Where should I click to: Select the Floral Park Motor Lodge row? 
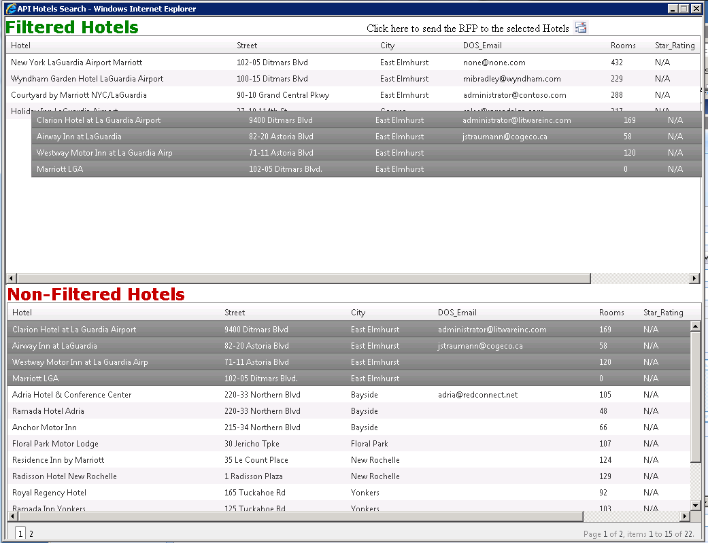[349, 443]
